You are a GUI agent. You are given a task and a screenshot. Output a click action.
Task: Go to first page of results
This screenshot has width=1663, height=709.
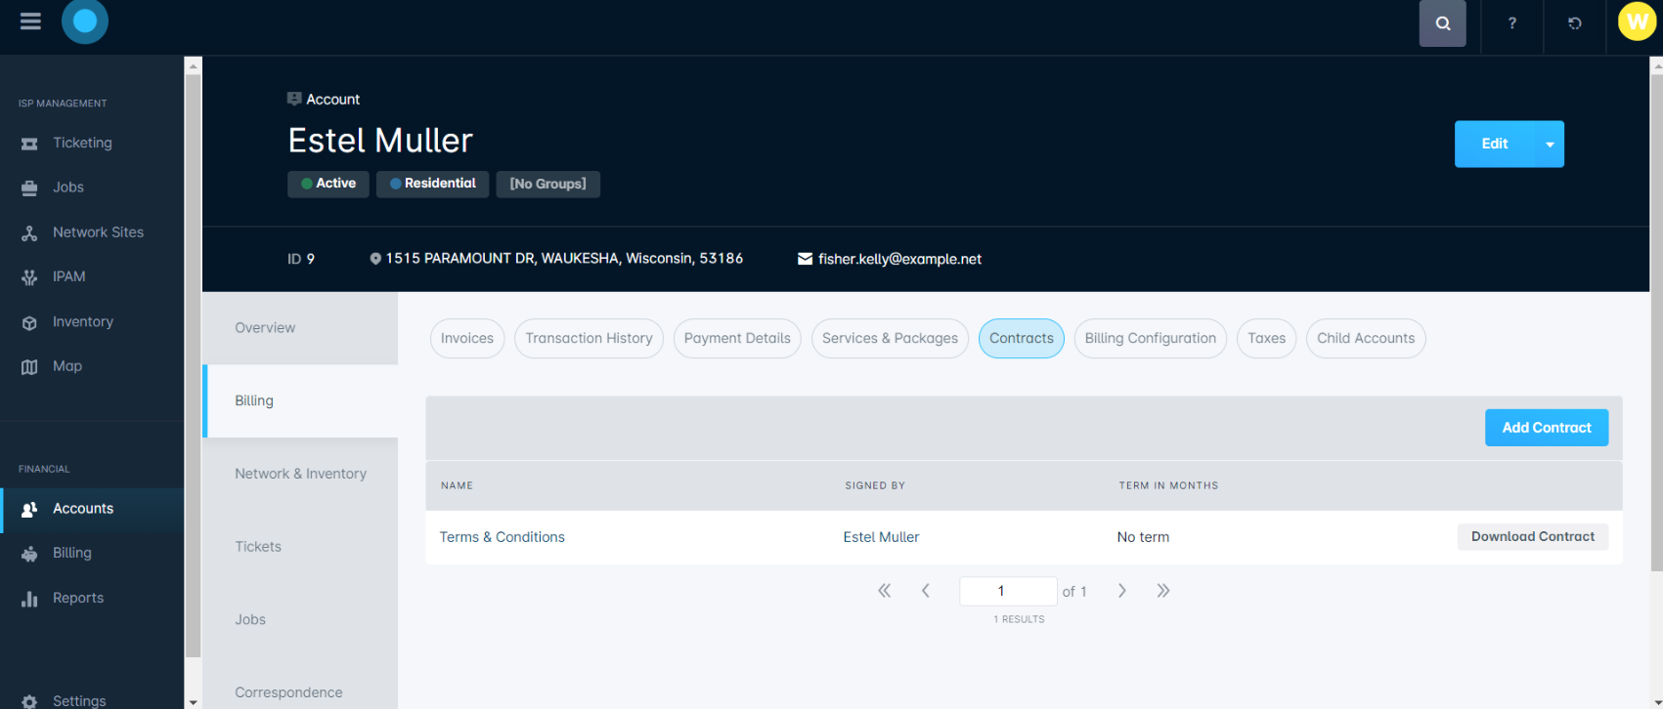coord(884,591)
